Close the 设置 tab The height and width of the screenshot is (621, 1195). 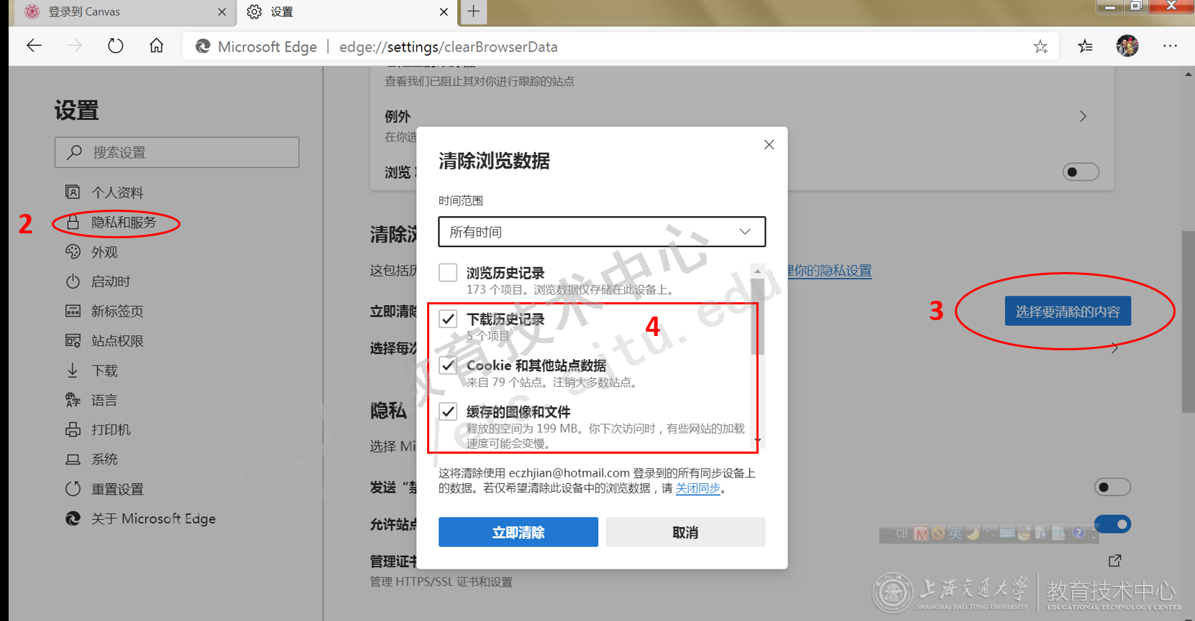(444, 12)
